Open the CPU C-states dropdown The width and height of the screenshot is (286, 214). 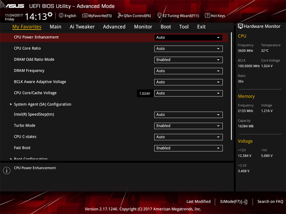click(188, 137)
